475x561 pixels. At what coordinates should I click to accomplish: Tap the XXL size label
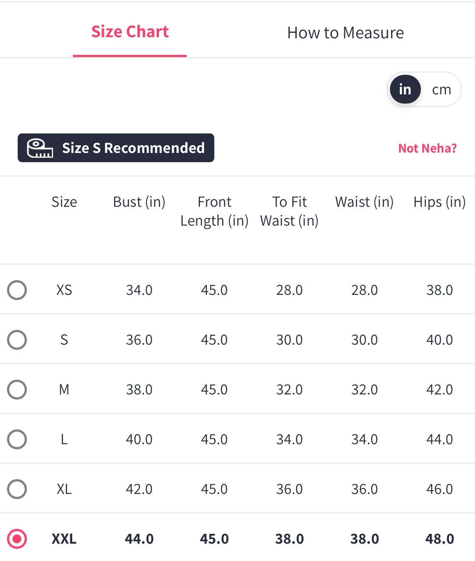tap(64, 539)
